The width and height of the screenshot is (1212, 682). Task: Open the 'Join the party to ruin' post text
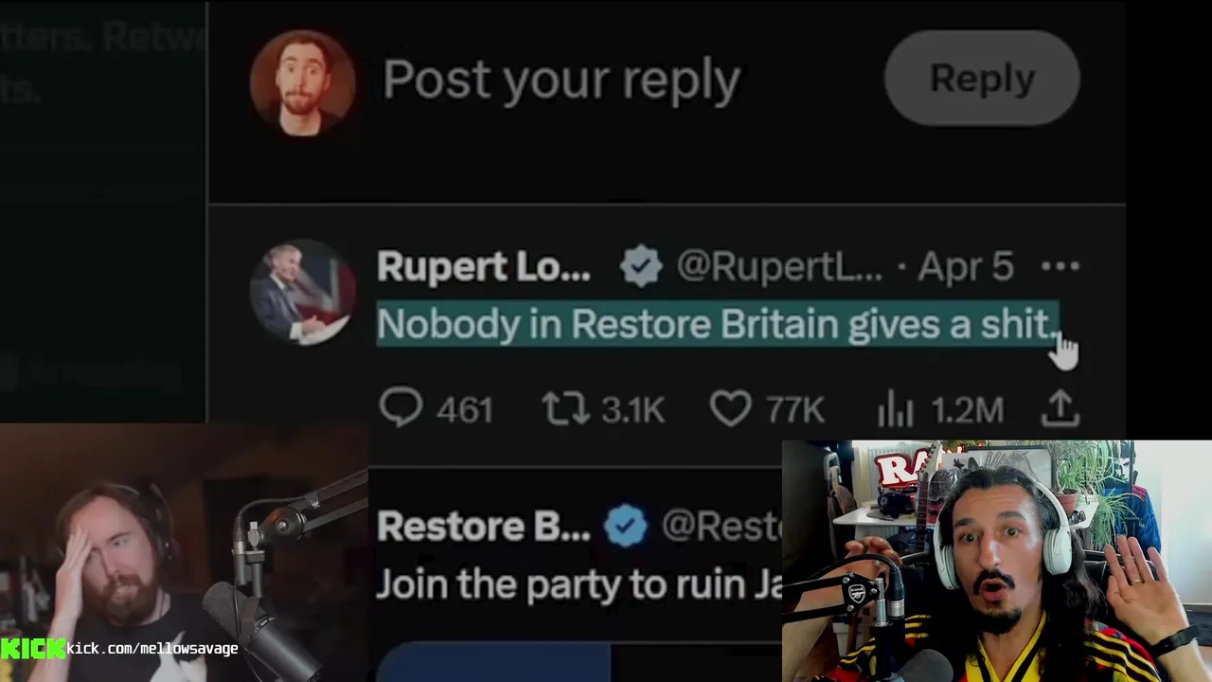click(579, 584)
